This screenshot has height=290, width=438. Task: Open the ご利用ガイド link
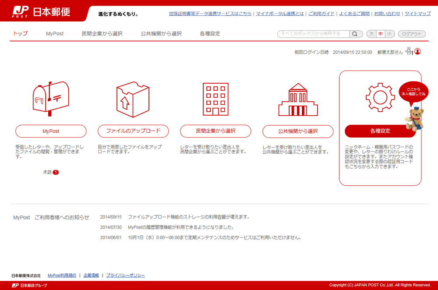coord(321,14)
